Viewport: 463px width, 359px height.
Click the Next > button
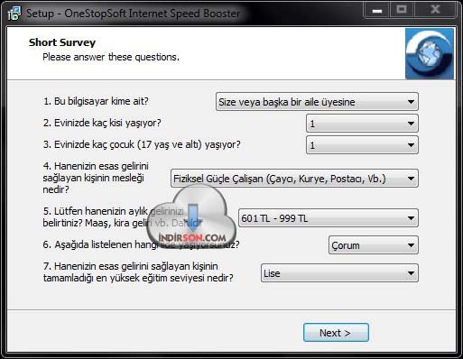pos(336,333)
